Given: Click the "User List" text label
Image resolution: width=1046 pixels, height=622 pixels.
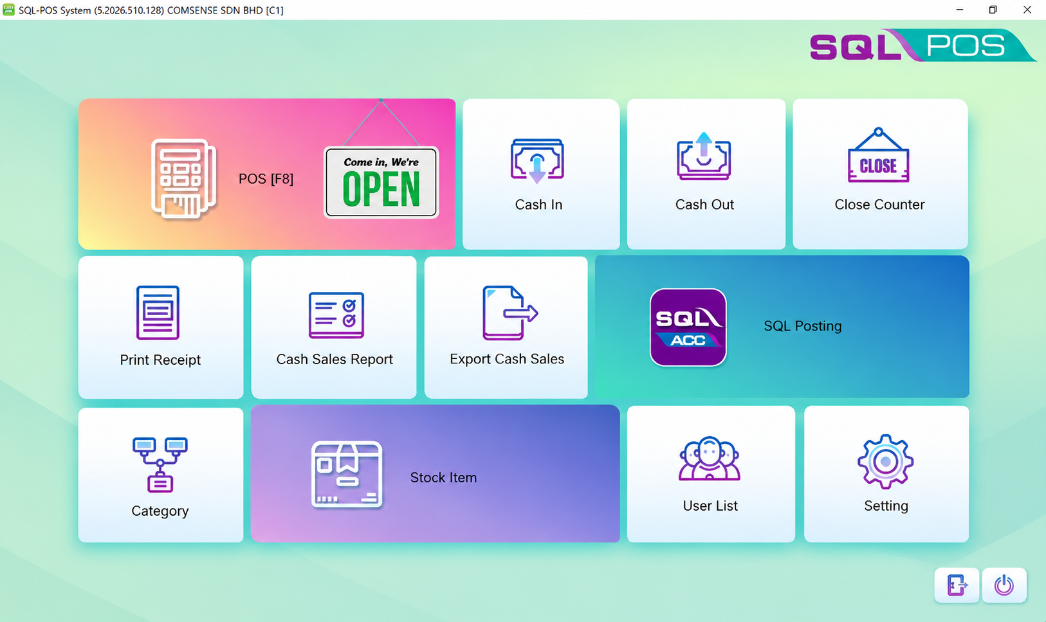Looking at the screenshot, I should tap(710, 506).
